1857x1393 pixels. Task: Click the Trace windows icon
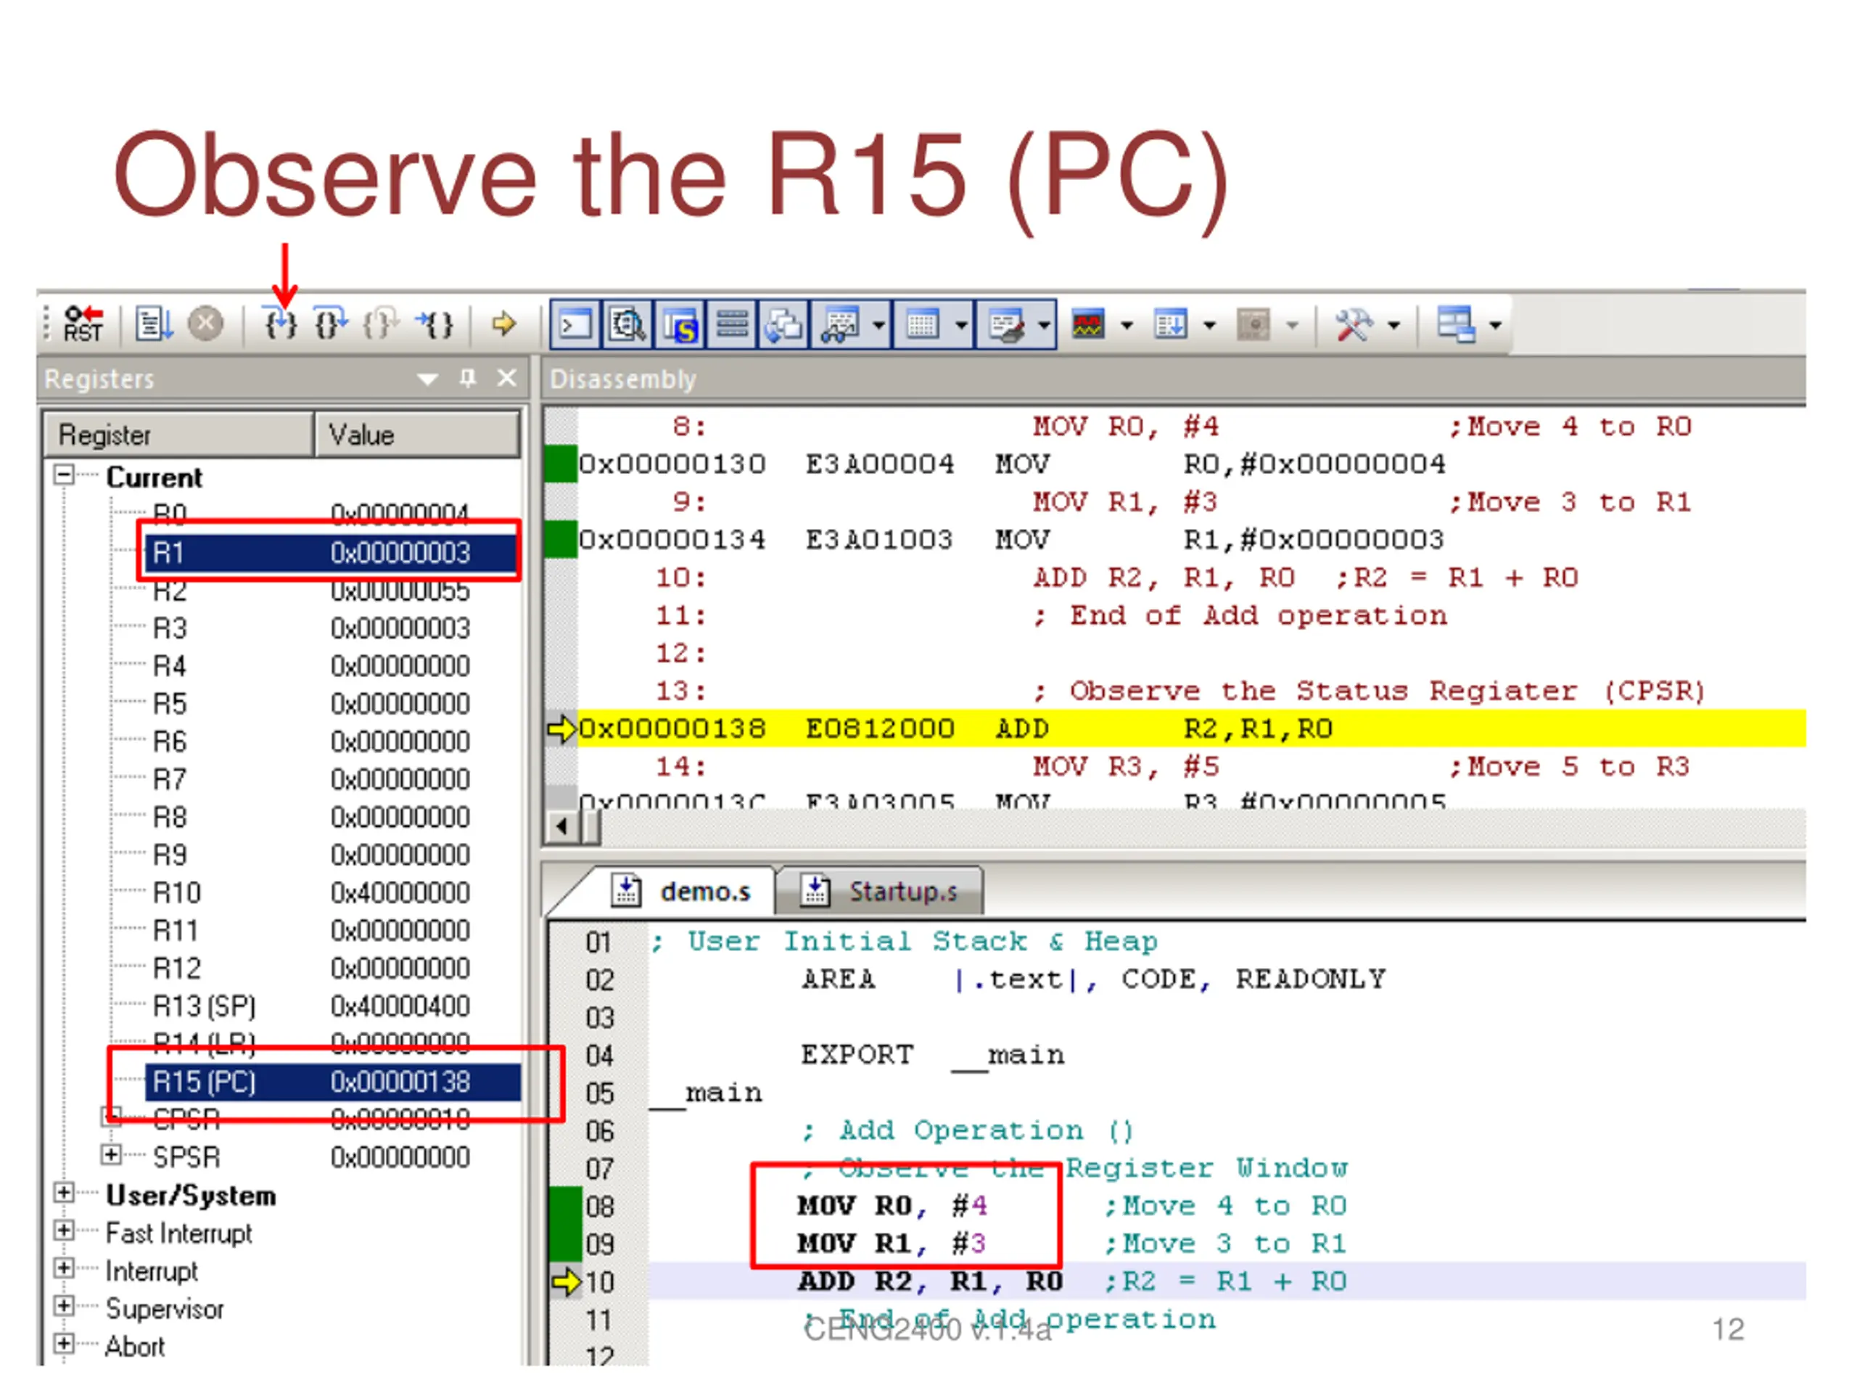(x=1170, y=324)
